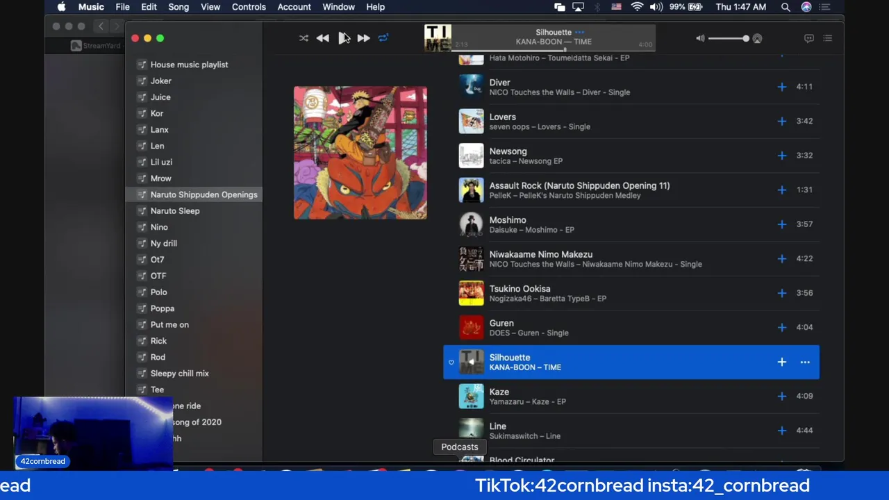Open Ny drill playlist
Screen dimensions: 889x500
pyautogui.click(x=164, y=243)
